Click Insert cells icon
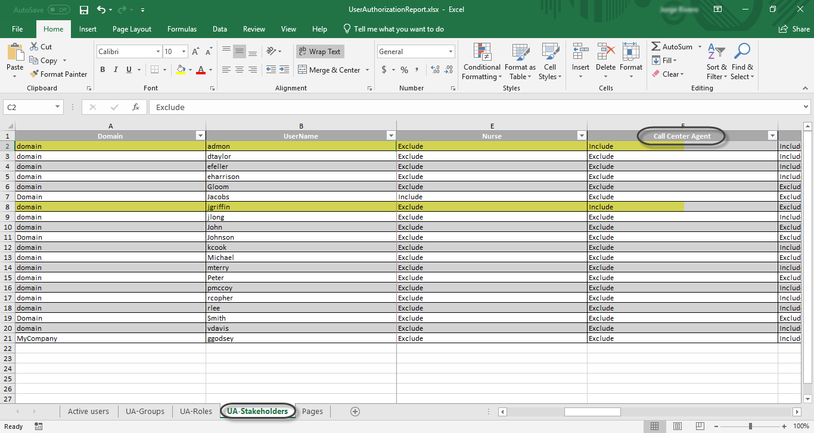This screenshot has width=814, height=433. [580, 52]
